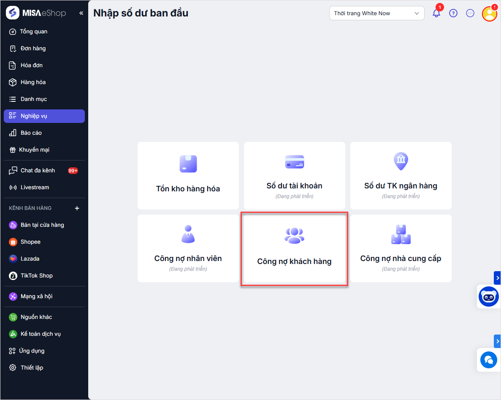Click the Chat đa kênh chat icon
Screen dimensions: 501x400
pyautogui.click(x=13, y=170)
